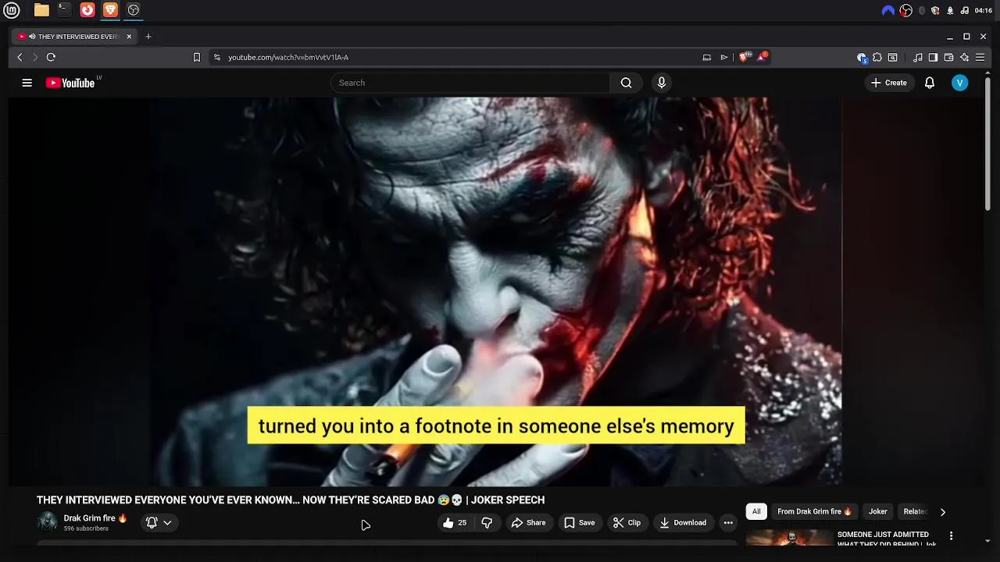Open the music note playlist icon
The width and height of the screenshot is (1000, 562).
click(x=918, y=57)
